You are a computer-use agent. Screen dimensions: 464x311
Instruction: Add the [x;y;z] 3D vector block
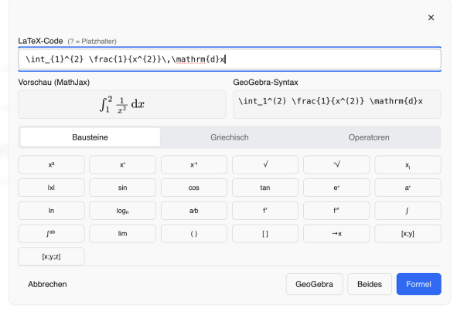pyautogui.click(x=51, y=256)
